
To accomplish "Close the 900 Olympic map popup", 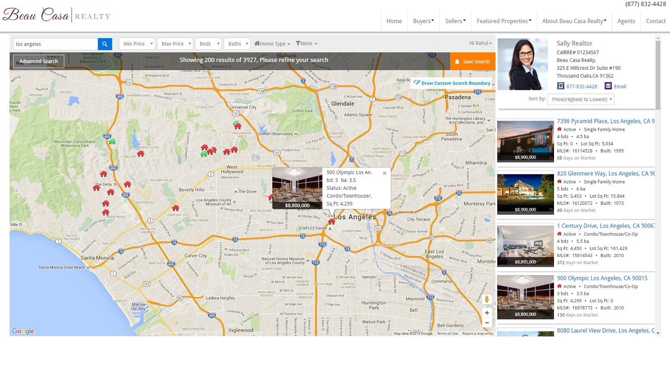I will click(384, 173).
